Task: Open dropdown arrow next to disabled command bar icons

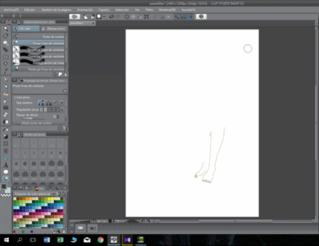Action: 168,17
